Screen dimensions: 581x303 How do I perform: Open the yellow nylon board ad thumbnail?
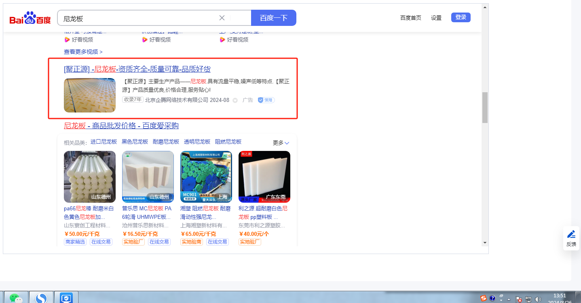tap(90, 95)
